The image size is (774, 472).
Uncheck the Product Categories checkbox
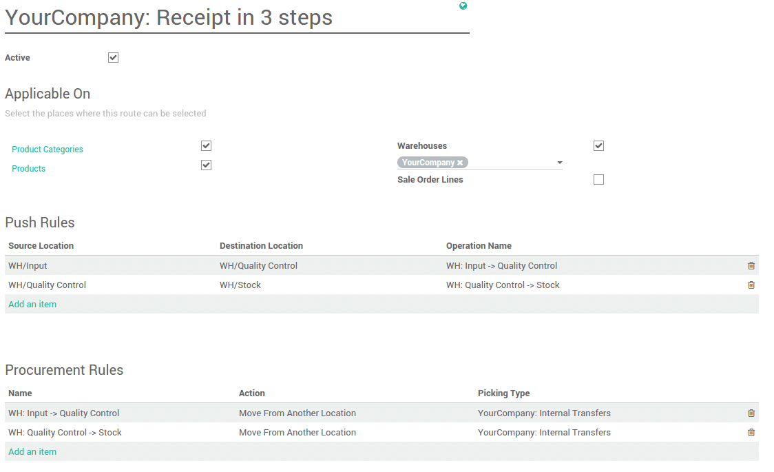coord(206,145)
